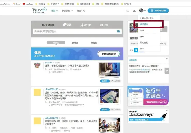Open yo-u-ko's profile link
Image resolution: width=191 pixels, height=133 pixels.
point(49,63)
